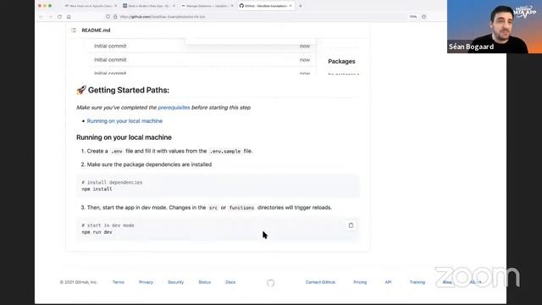542x305 pixels.
Task: Copy the npm run dev code snippet
Action: click(x=351, y=225)
